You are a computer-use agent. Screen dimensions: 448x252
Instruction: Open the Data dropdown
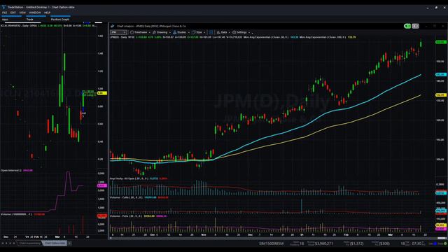coord(223,32)
